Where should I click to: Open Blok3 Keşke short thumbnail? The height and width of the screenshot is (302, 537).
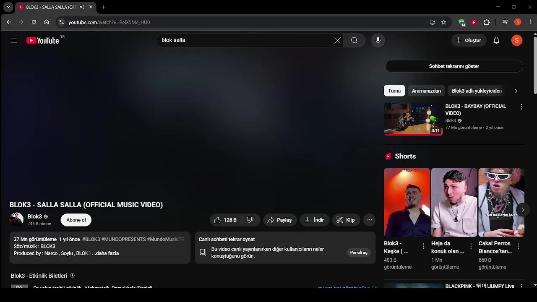click(407, 203)
